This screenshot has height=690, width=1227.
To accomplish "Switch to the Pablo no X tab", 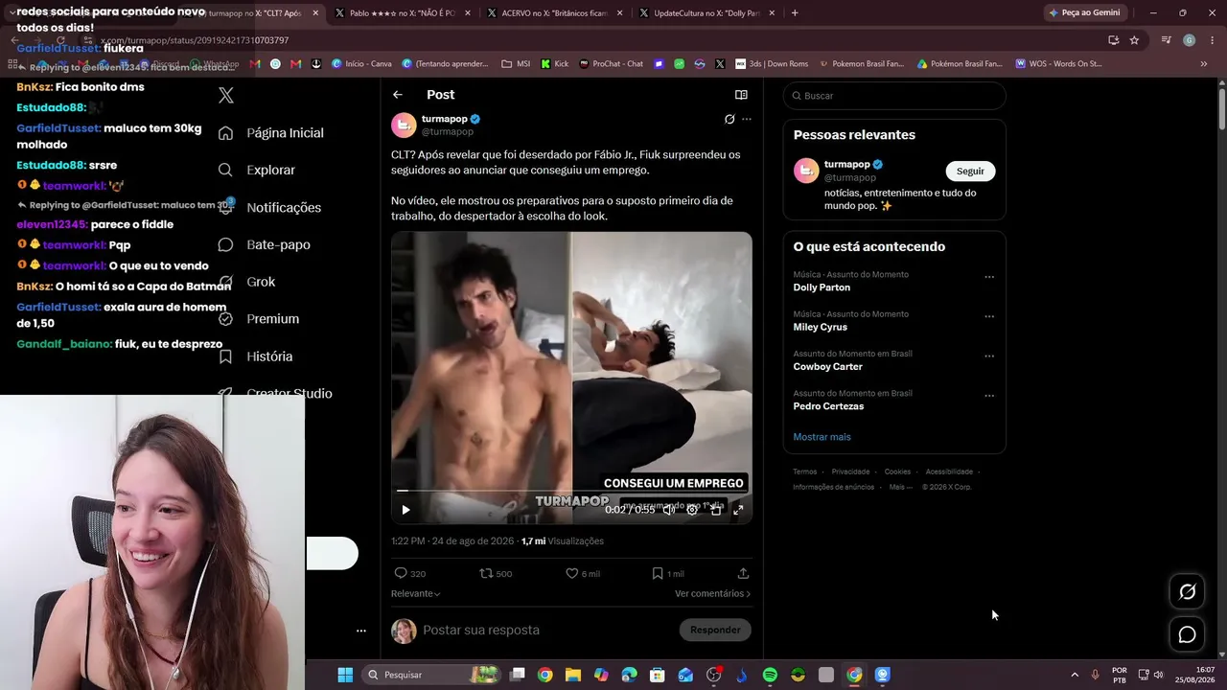I will 402,13.
